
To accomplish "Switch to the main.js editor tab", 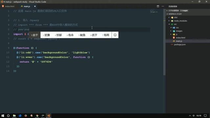I will tap(27, 6).
